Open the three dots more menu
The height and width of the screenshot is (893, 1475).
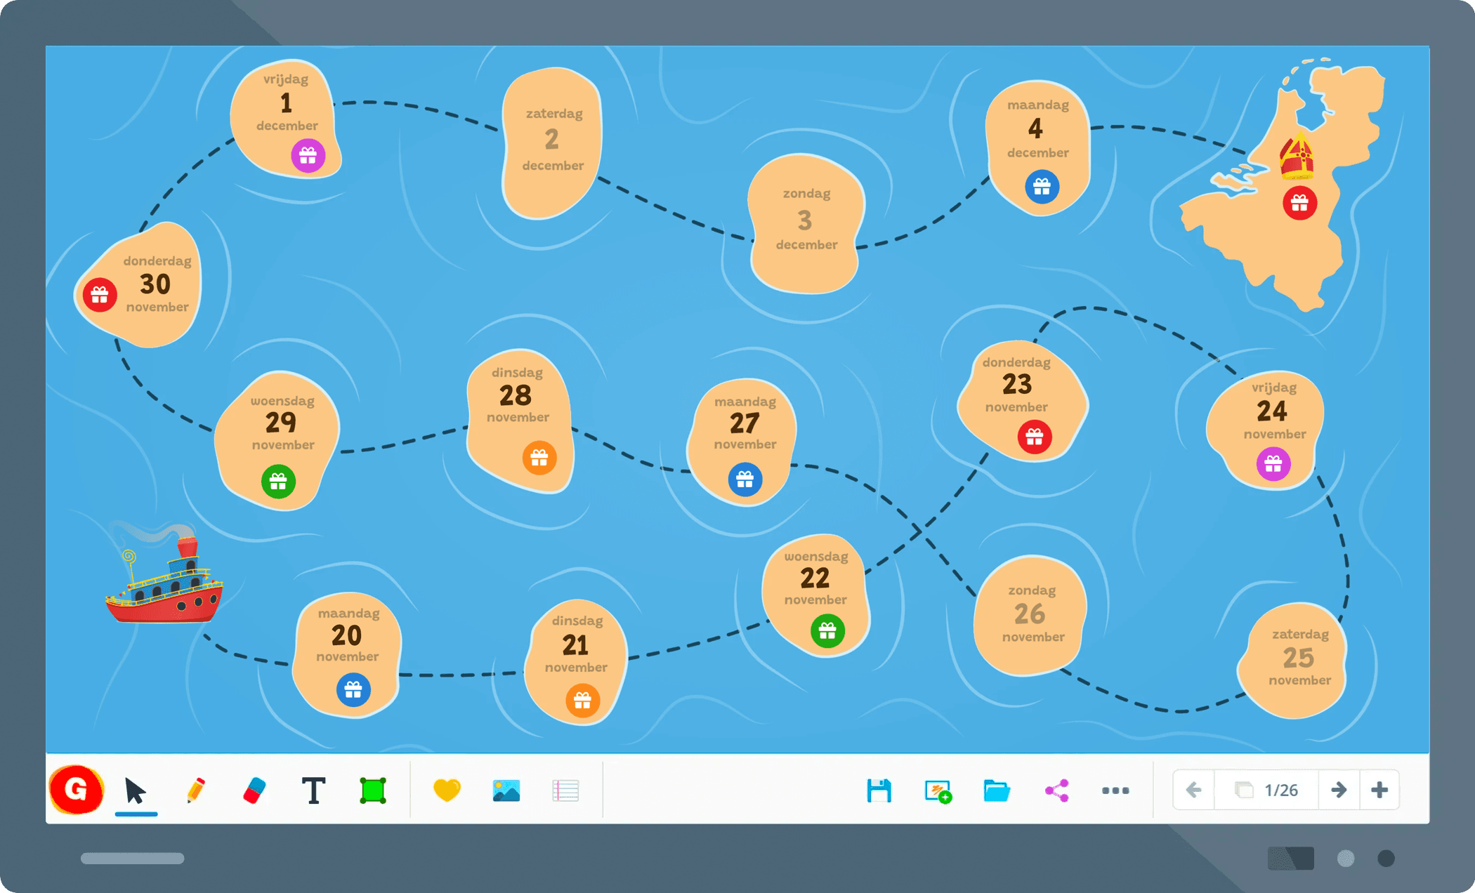tap(1115, 791)
